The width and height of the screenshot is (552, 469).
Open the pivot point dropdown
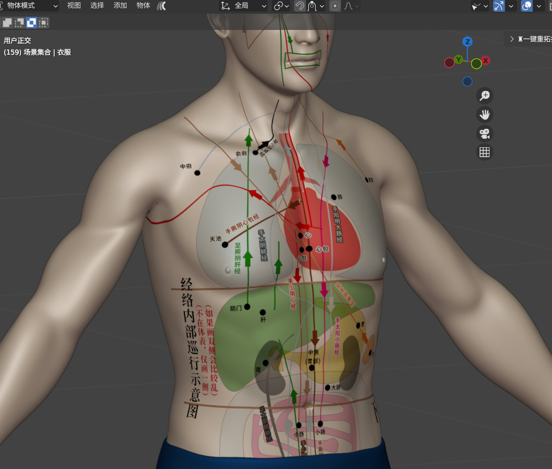tap(282, 6)
